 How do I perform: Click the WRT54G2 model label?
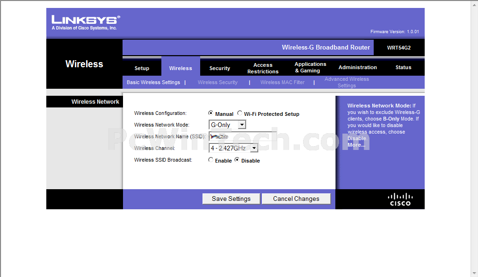pos(399,48)
